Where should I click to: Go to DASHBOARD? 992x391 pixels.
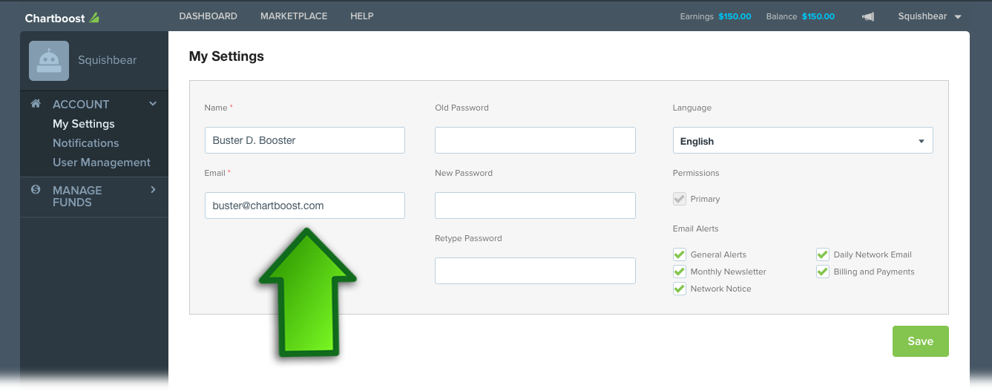click(208, 16)
